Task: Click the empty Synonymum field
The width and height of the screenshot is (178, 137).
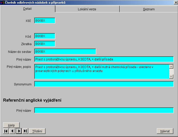Action: point(104,84)
